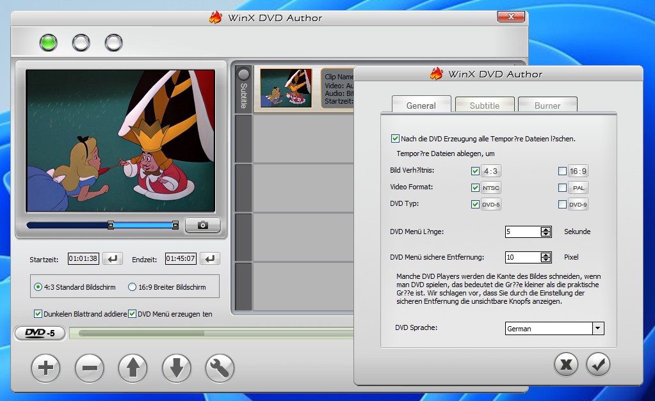Click the Endzeit time field
Viewport: 655px width, 401px height.
[x=181, y=259]
